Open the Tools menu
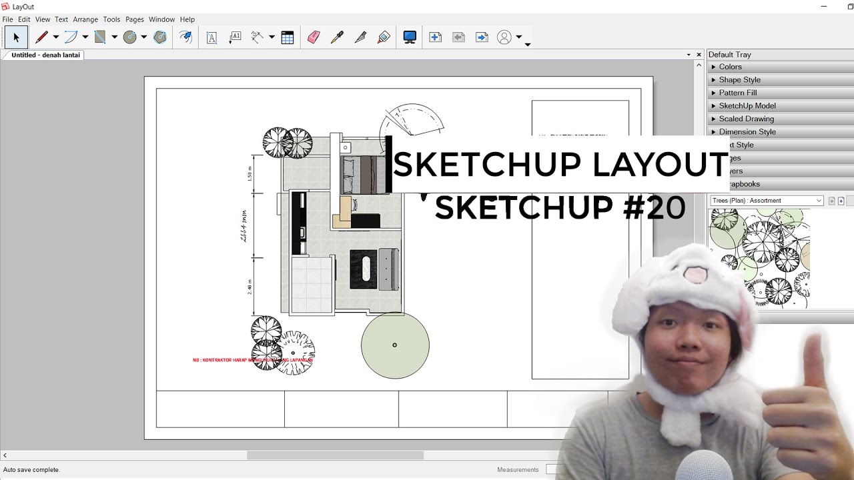This screenshot has height=480, width=854. coord(111,19)
